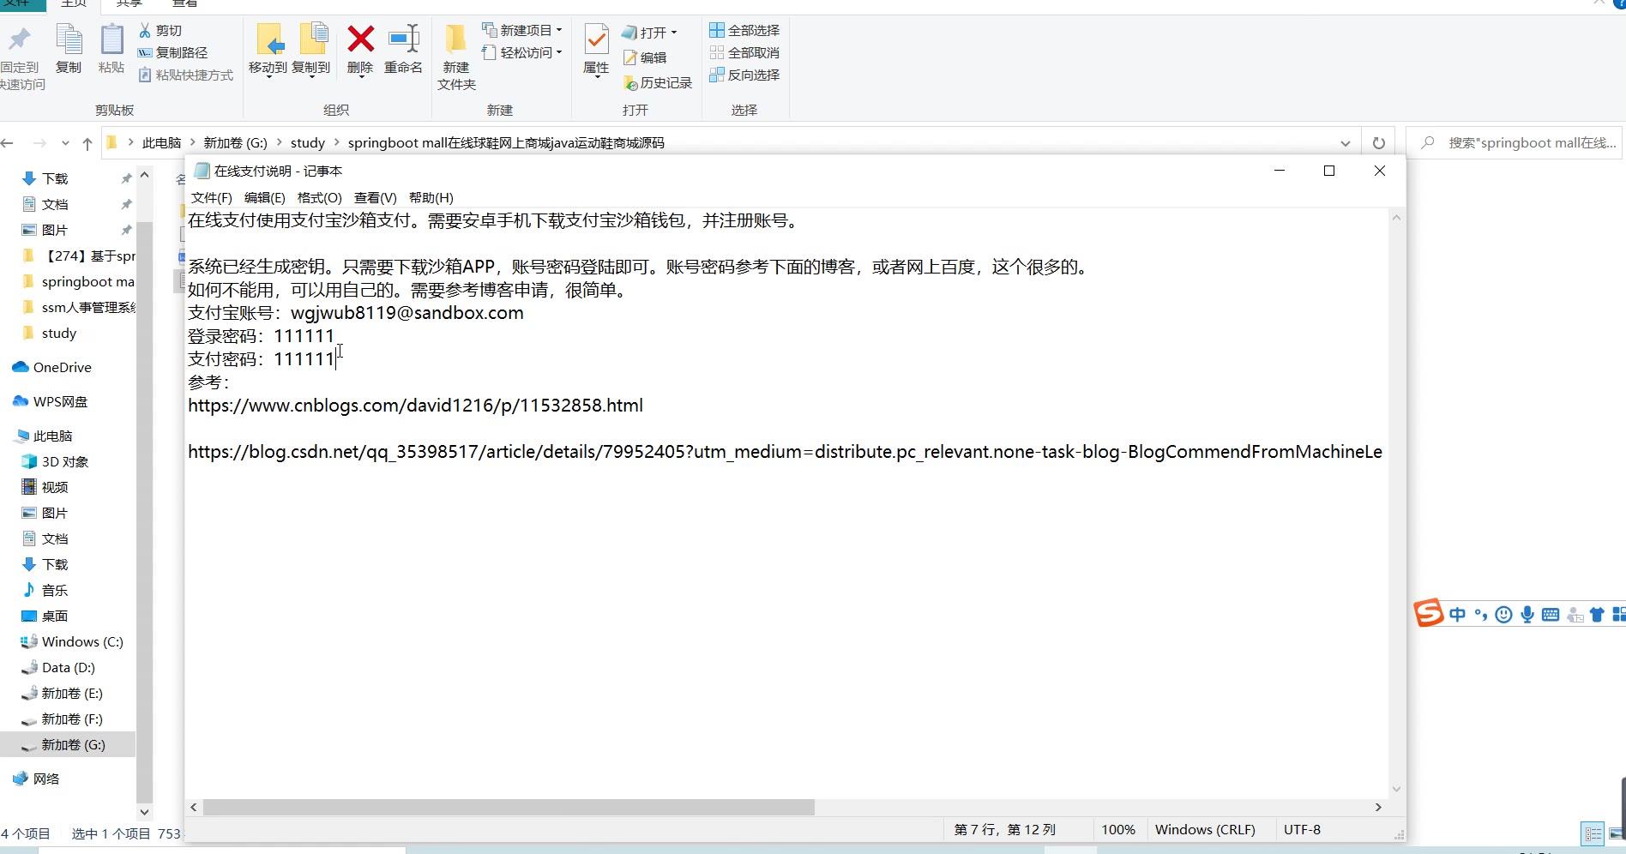Image resolution: width=1626 pixels, height=854 pixels.
Task: Open the Move to (移动到) command
Action: 268,50
